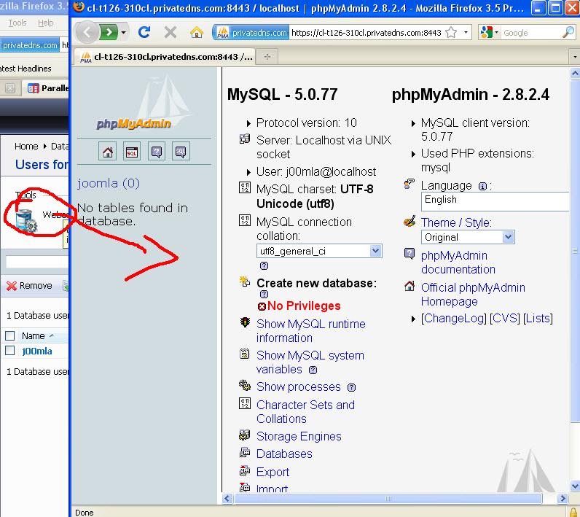Image resolution: width=580 pixels, height=517 pixels.
Task: Click the j00mla user link in background window
Action: point(37,351)
